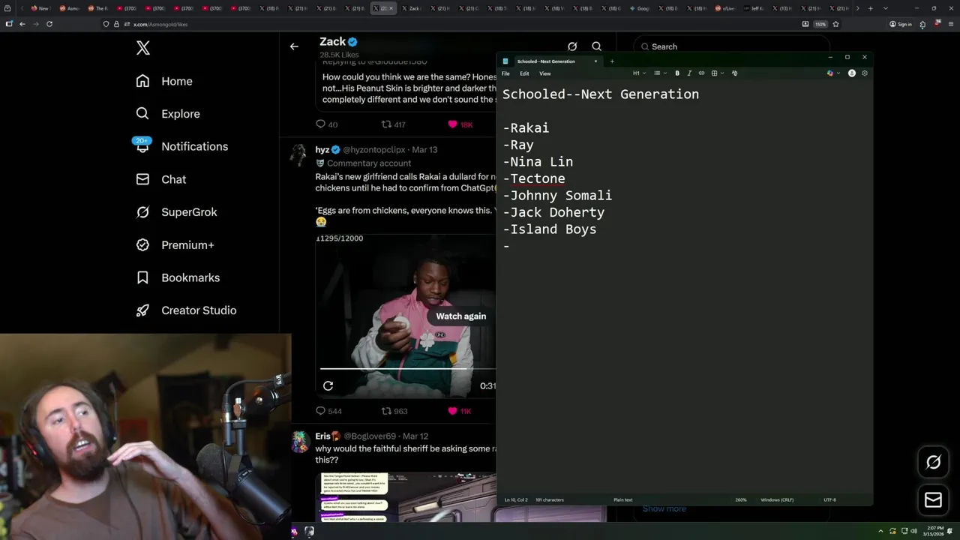Click the Plain text status bar entry
Viewport: 960px width, 540px height.
click(x=622, y=499)
